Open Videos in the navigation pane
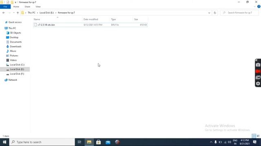This screenshot has width=261, height=146. pyautogui.click(x=13, y=60)
